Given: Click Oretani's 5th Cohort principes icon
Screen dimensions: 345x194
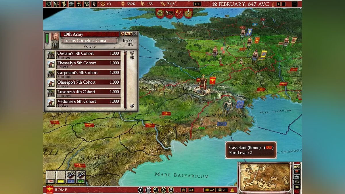Looking at the screenshot, I should coord(51,55).
